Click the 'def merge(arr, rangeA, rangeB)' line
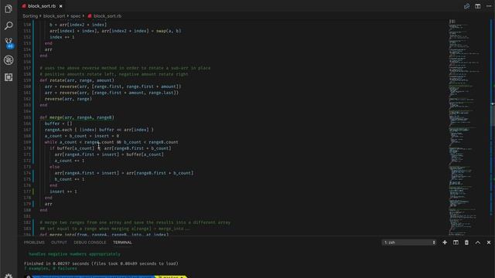 click(77, 117)
